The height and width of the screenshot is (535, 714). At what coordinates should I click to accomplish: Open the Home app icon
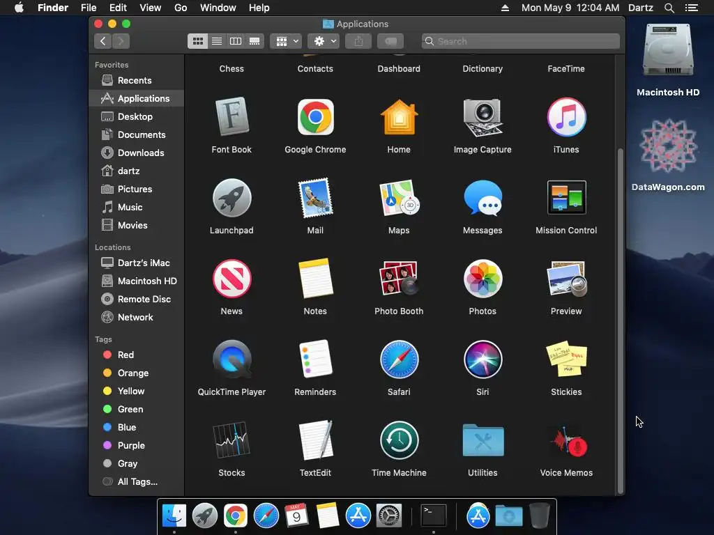(399, 117)
